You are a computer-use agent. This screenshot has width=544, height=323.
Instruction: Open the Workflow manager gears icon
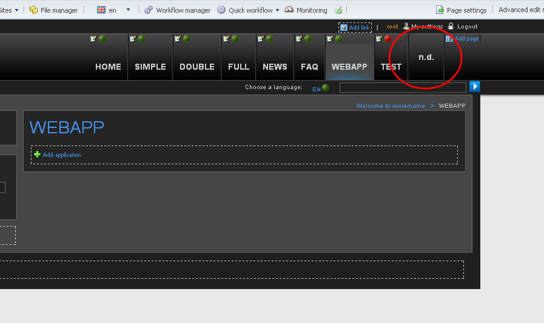coord(149,10)
